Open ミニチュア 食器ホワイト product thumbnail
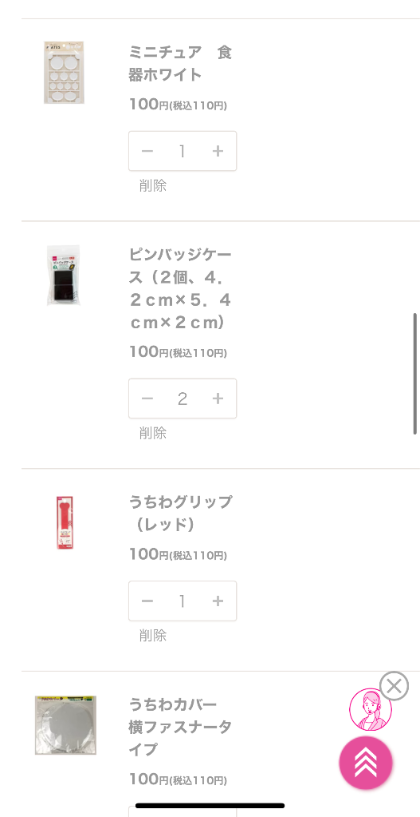420x817 pixels. 64,73
